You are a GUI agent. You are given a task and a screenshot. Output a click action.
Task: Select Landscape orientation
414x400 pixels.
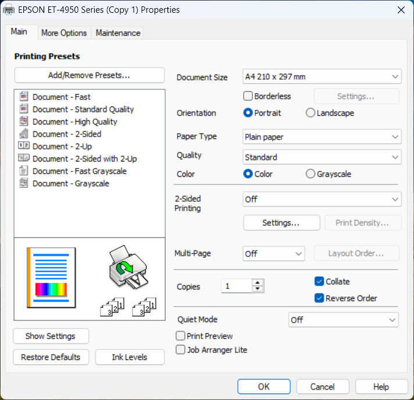click(310, 113)
